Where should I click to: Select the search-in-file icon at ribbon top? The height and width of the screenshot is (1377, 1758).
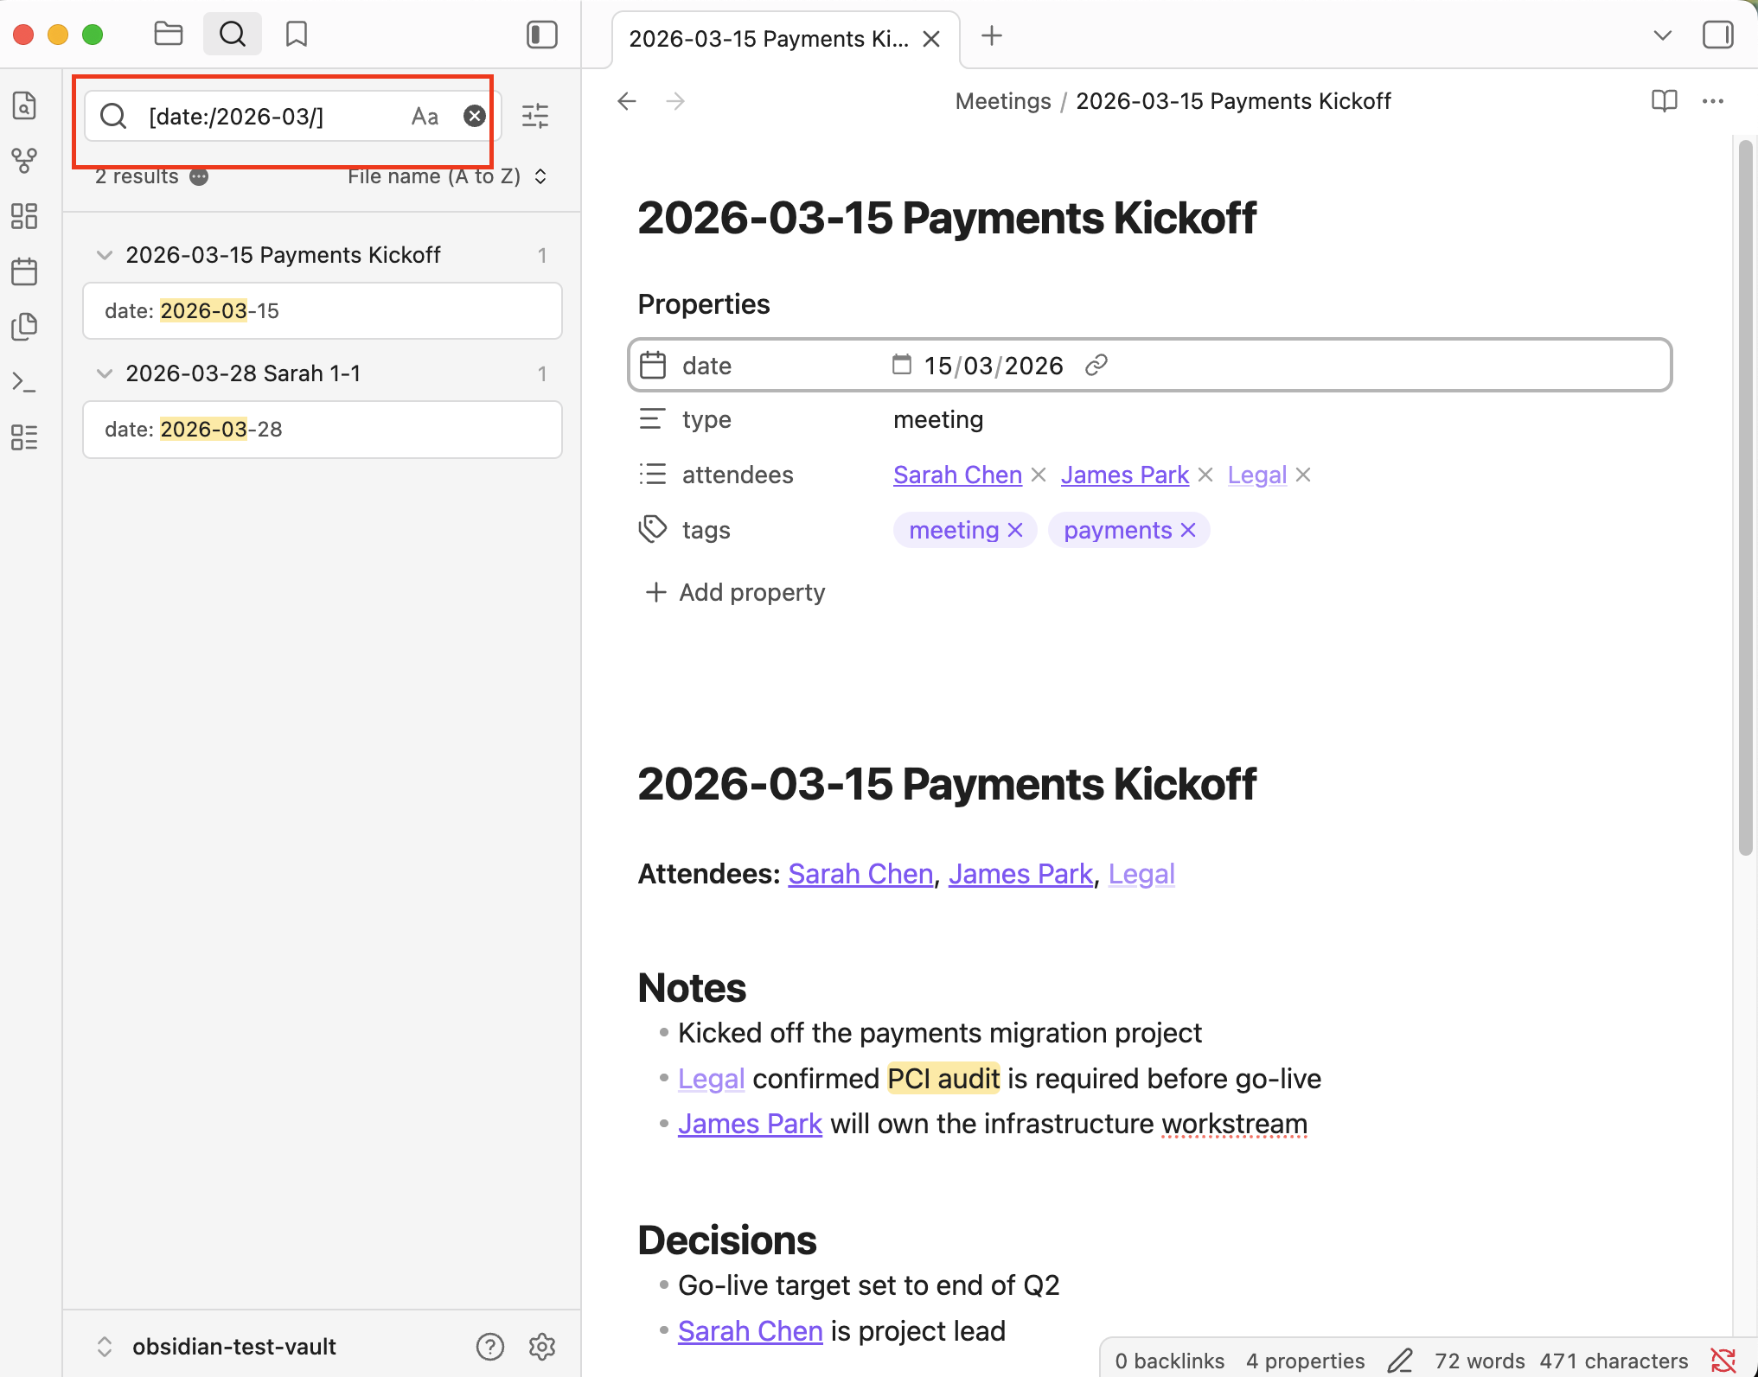pos(24,105)
